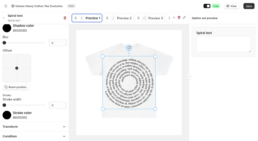Click Reset position button
The height and width of the screenshot is (141, 258).
pos(16,87)
